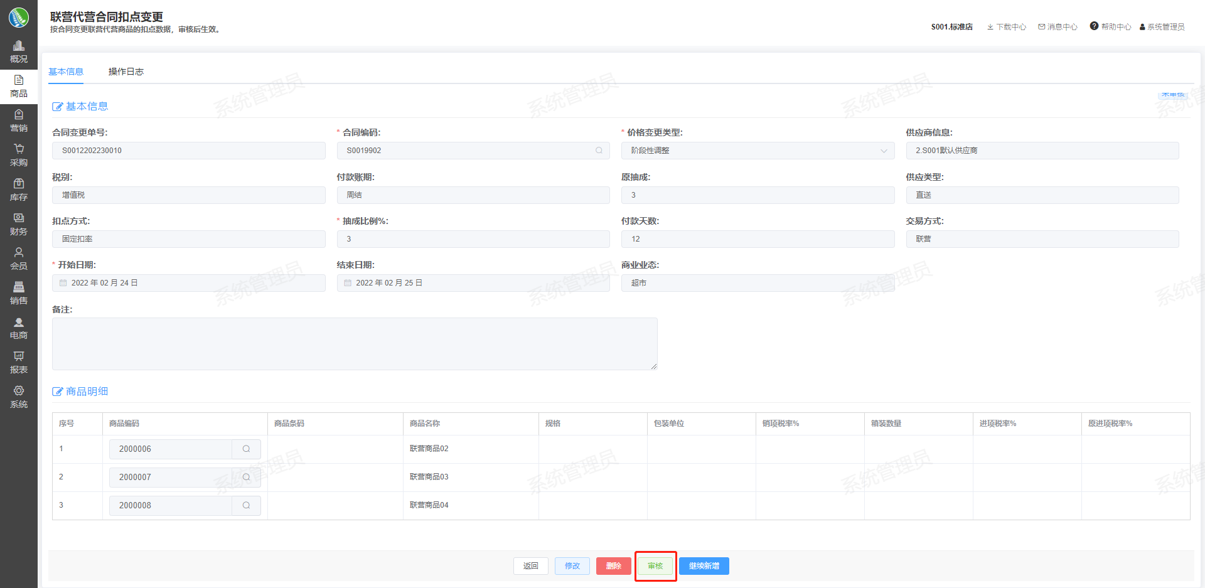Click the 付款账期 input field
The image size is (1205, 588).
(473, 195)
